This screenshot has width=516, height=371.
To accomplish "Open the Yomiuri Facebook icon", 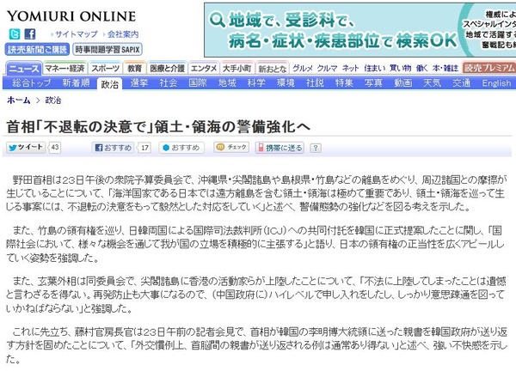I will point(30,34).
